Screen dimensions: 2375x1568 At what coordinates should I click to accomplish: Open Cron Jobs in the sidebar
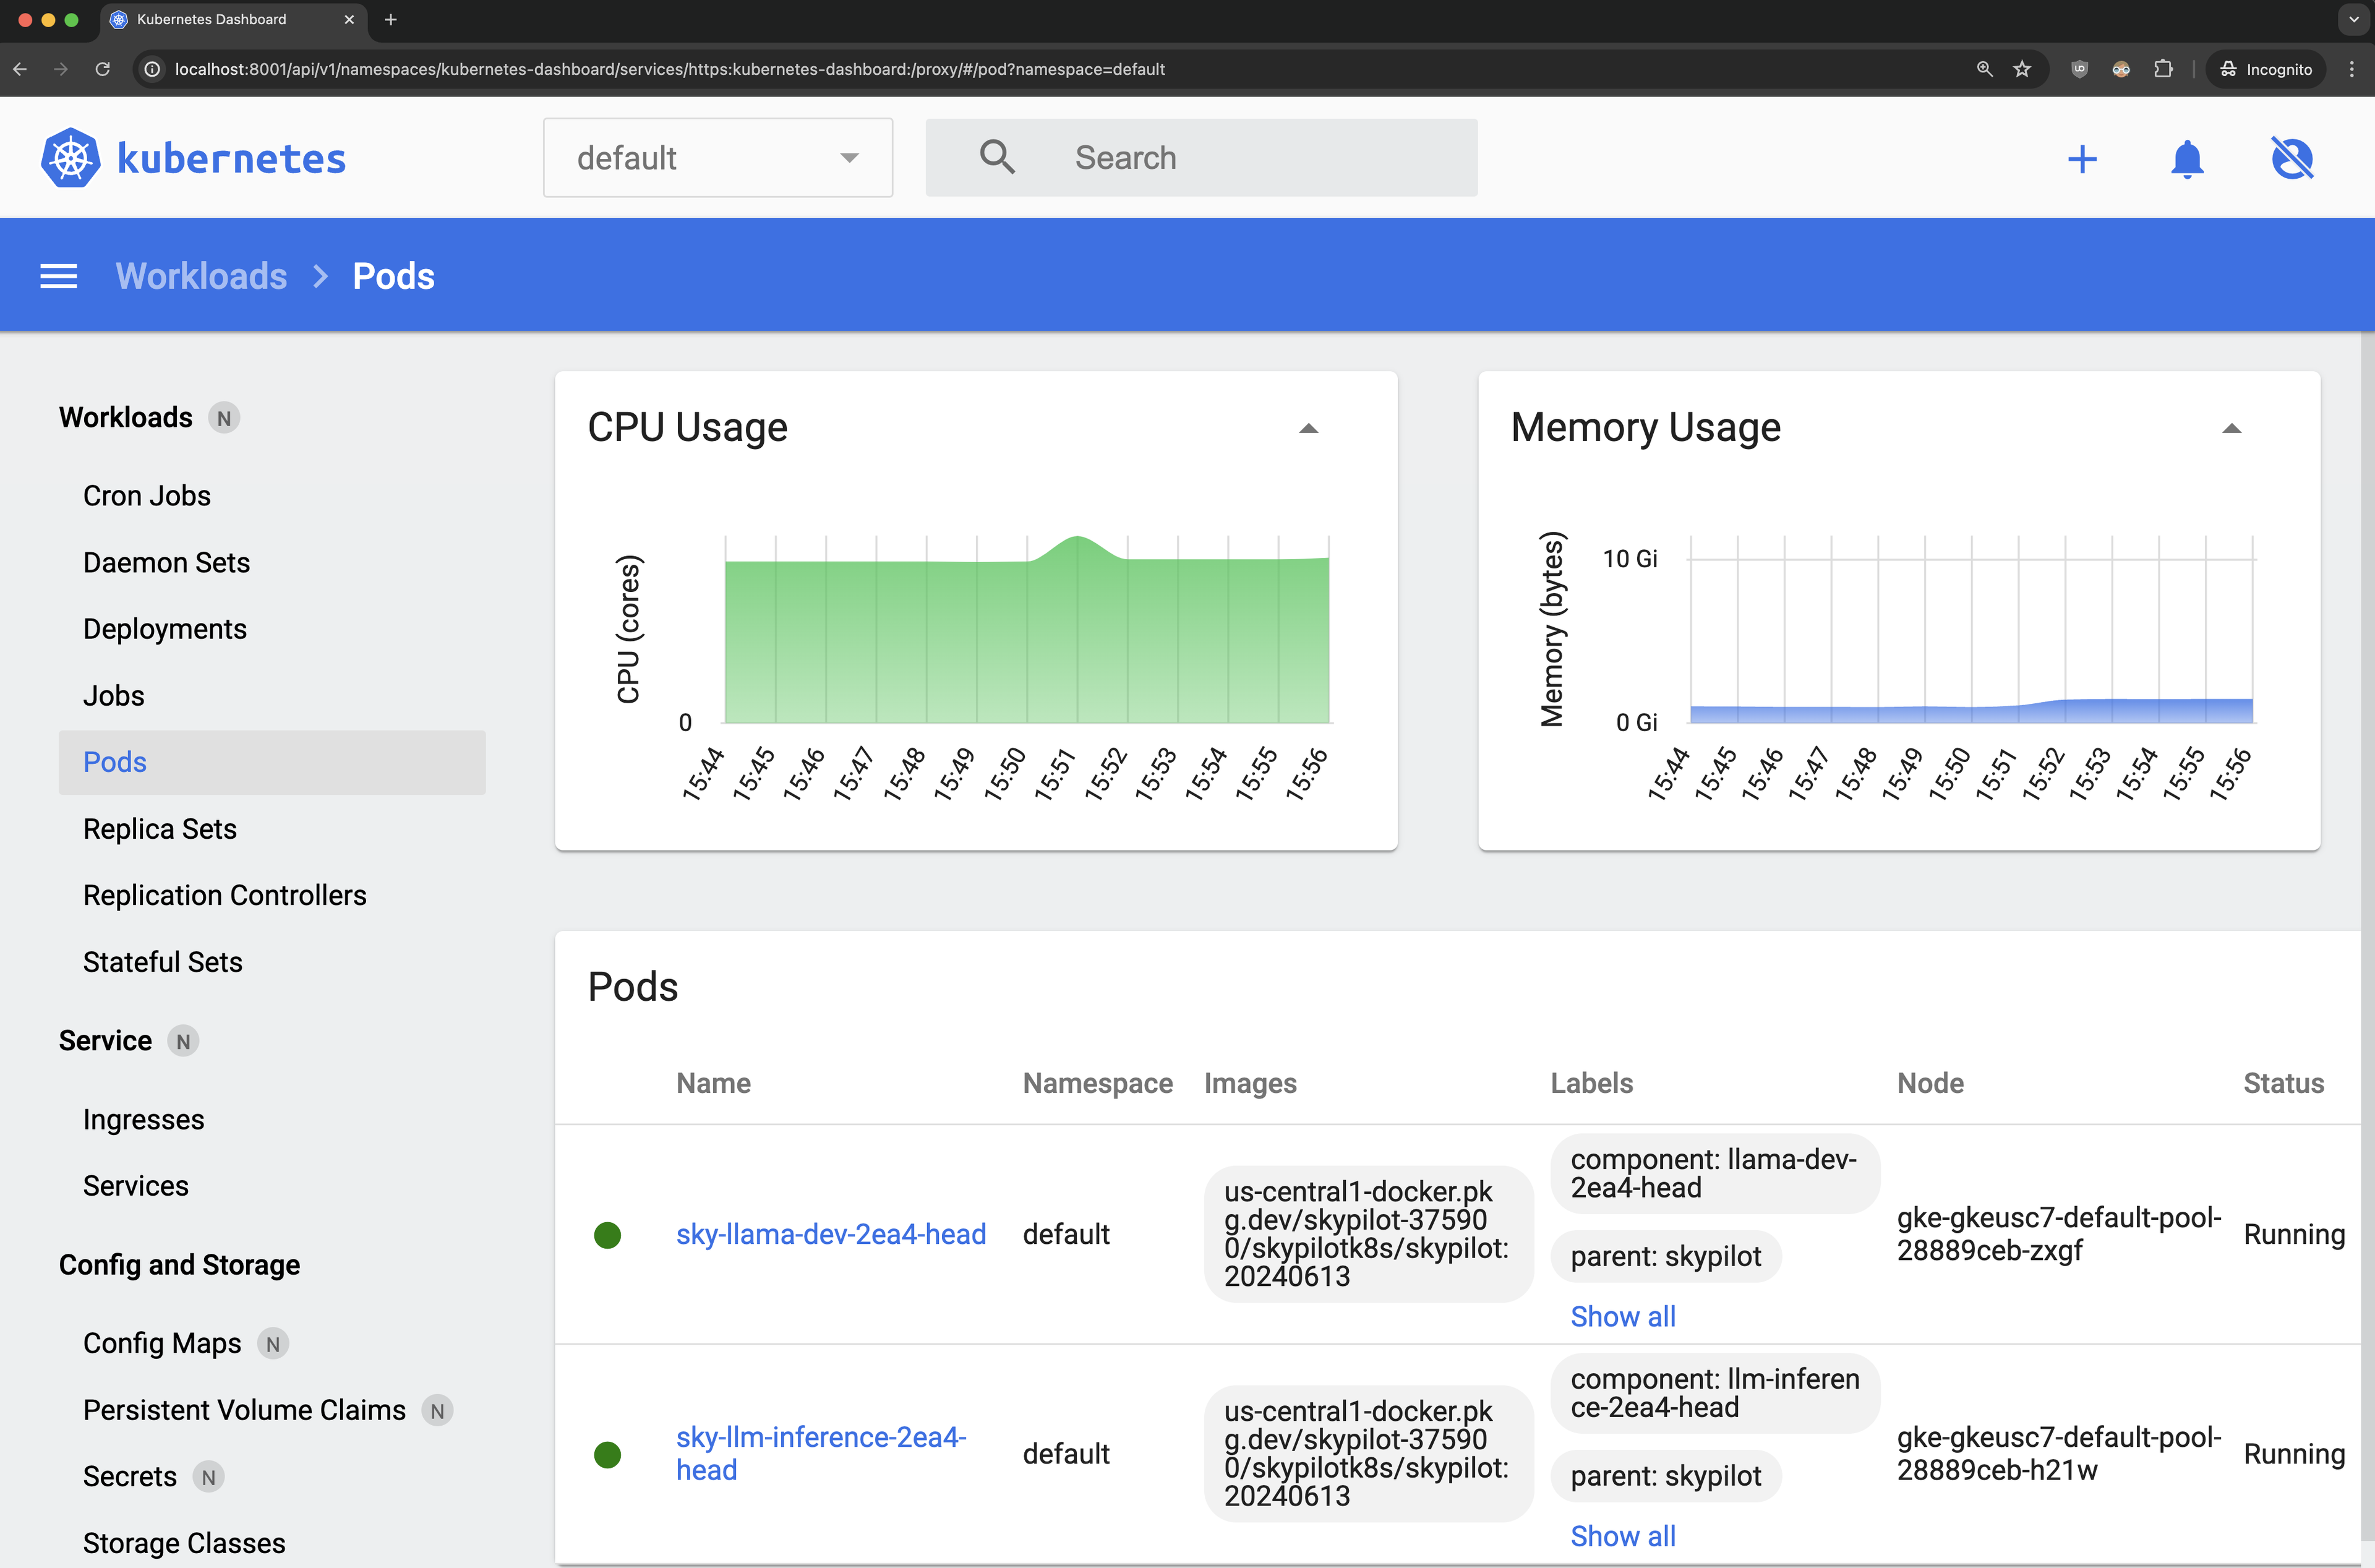(147, 496)
